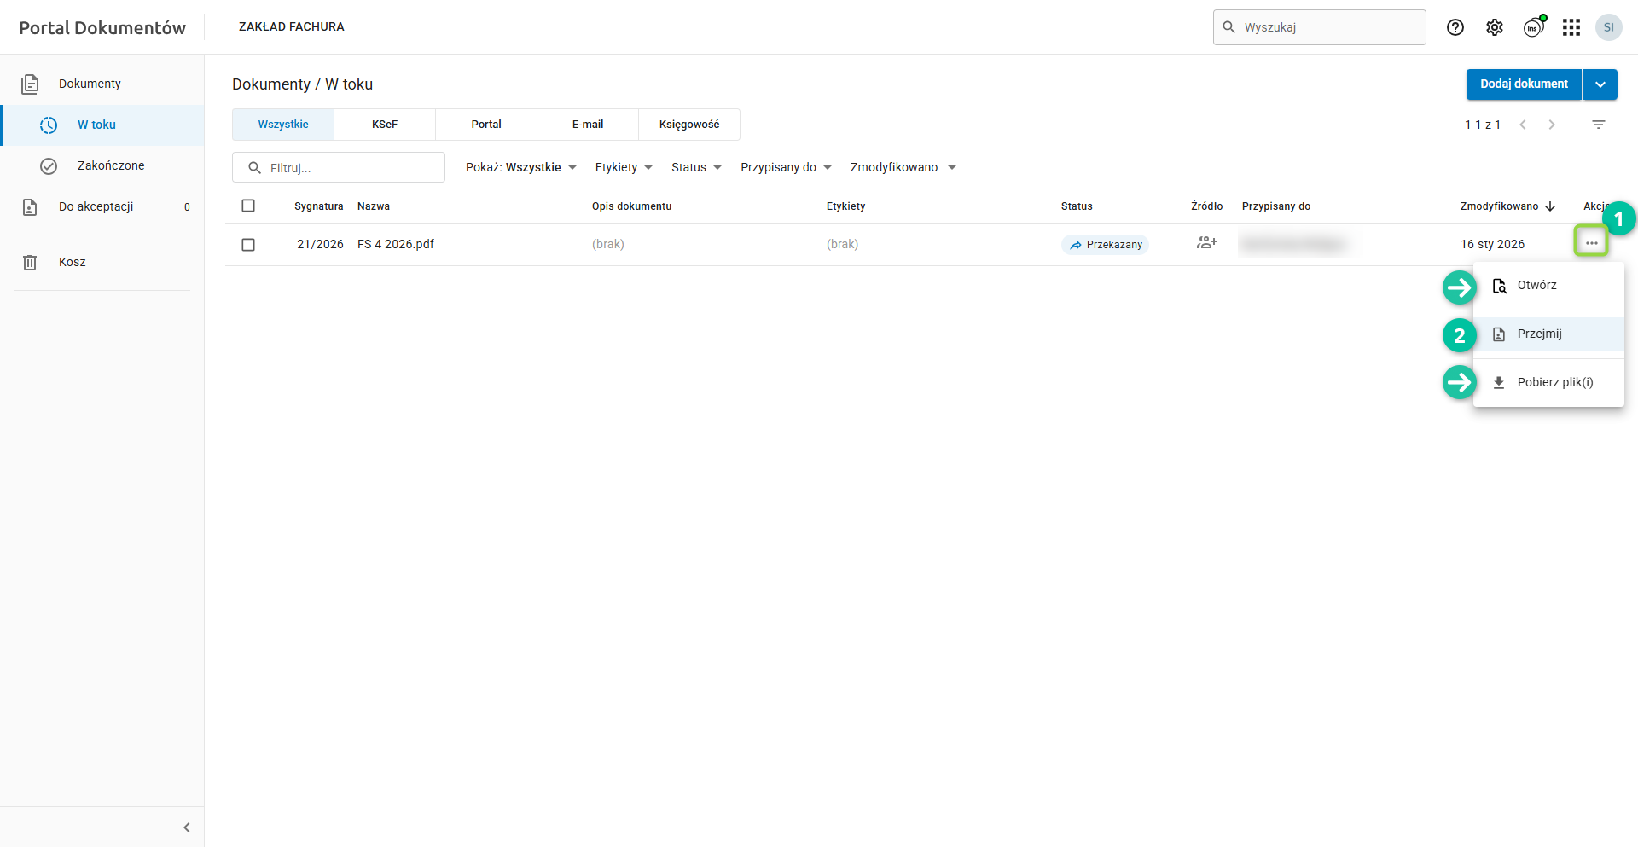Open the help question mark icon

[1455, 27]
